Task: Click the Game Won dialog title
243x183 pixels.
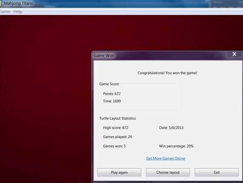Action: (104, 55)
